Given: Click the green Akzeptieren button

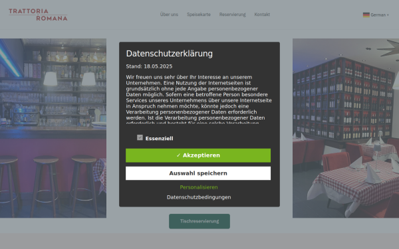Looking at the screenshot, I should tap(198, 155).
